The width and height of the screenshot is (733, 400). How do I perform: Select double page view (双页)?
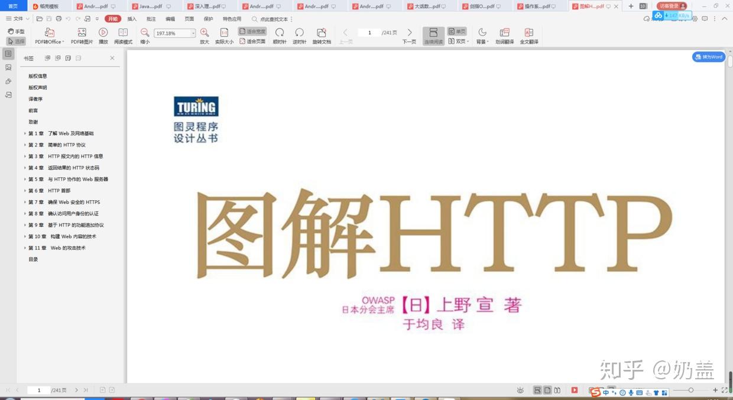click(458, 41)
